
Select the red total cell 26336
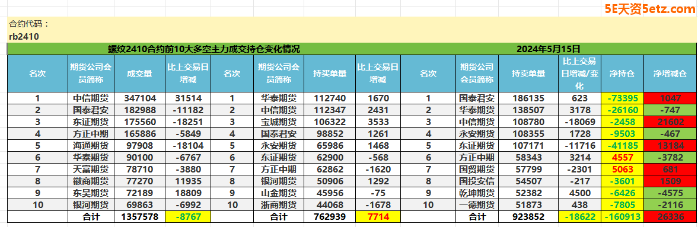pyautogui.click(x=670, y=217)
